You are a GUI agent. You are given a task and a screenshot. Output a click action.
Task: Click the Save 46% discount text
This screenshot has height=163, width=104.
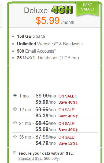[68, 116]
